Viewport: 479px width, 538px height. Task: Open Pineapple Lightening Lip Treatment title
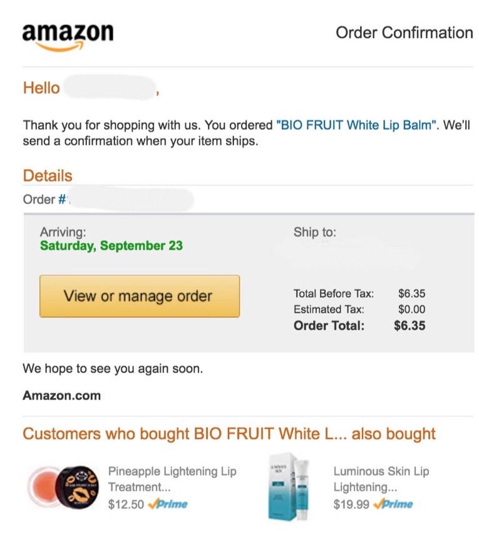tap(172, 479)
